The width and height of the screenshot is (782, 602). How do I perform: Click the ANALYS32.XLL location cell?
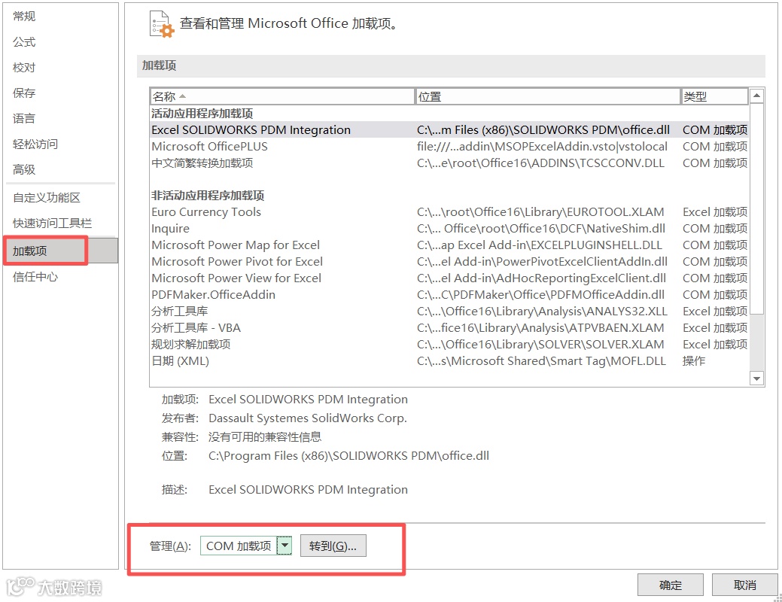coord(542,312)
